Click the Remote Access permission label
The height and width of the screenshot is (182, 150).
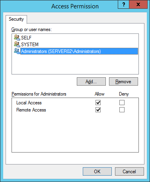click(31, 110)
